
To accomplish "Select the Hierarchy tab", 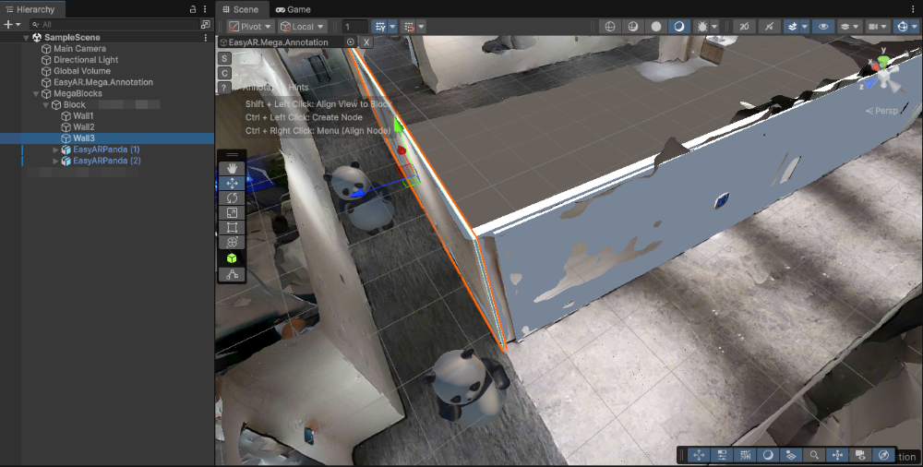I will [x=30, y=9].
